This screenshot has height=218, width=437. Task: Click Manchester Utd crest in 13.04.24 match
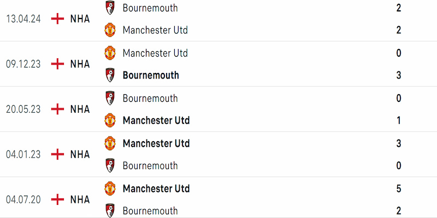point(110,30)
